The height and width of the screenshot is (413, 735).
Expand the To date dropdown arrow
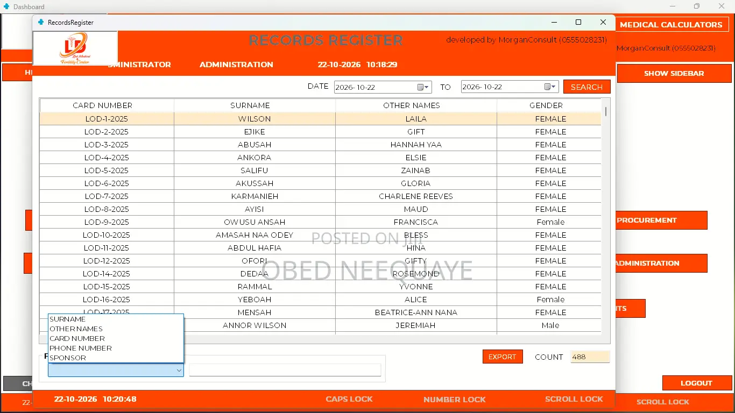(x=554, y=87)
